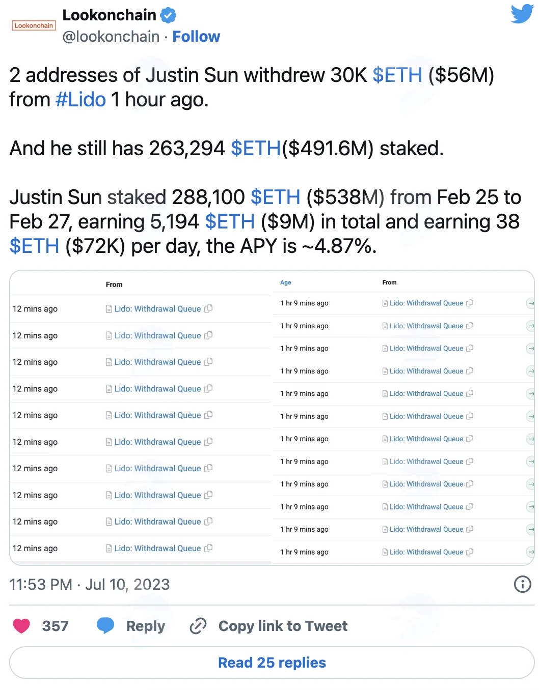Click the Lookonchain profile avatar
Screen dimensions: 539x690
(34, 25)
